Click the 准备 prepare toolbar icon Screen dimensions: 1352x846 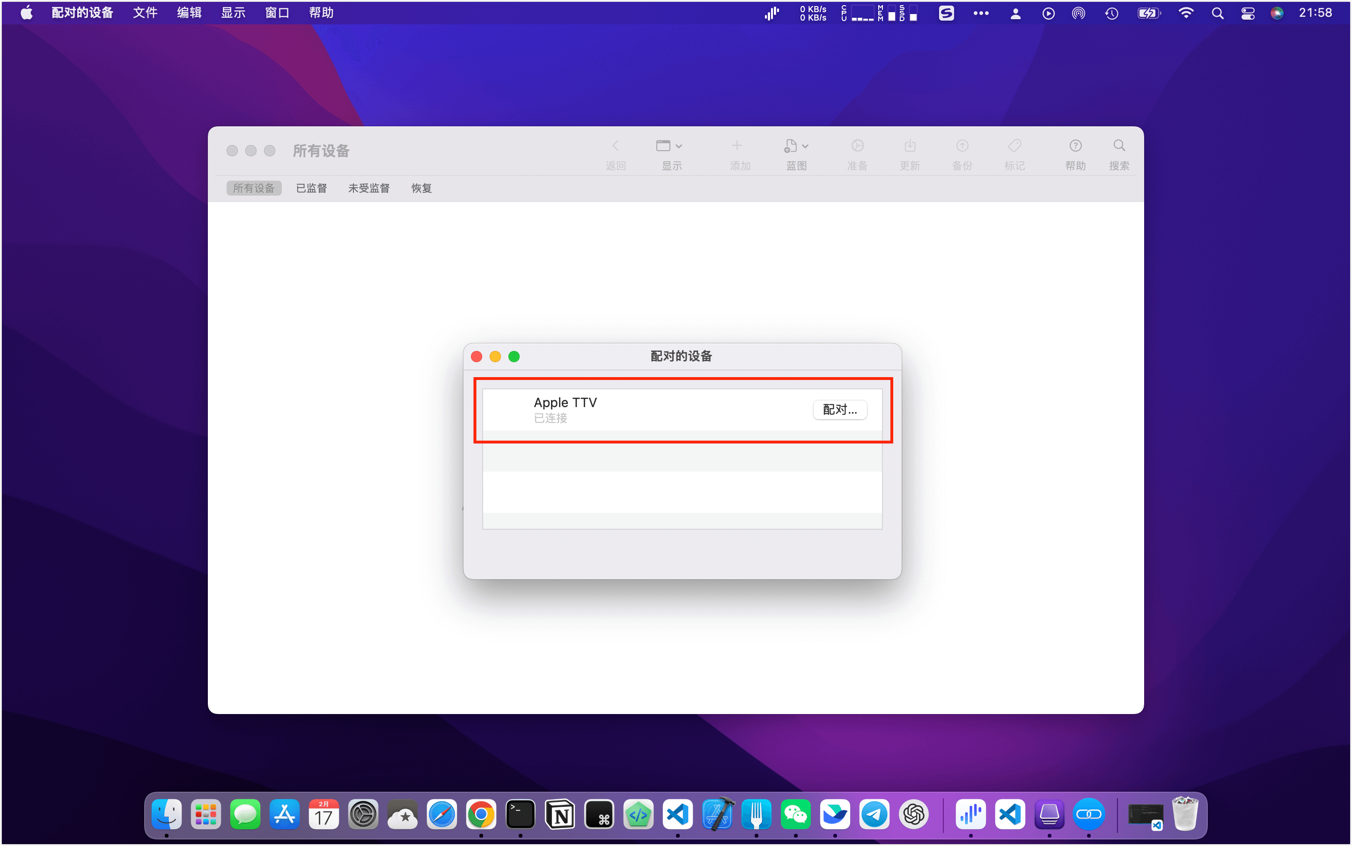(857, 146)
